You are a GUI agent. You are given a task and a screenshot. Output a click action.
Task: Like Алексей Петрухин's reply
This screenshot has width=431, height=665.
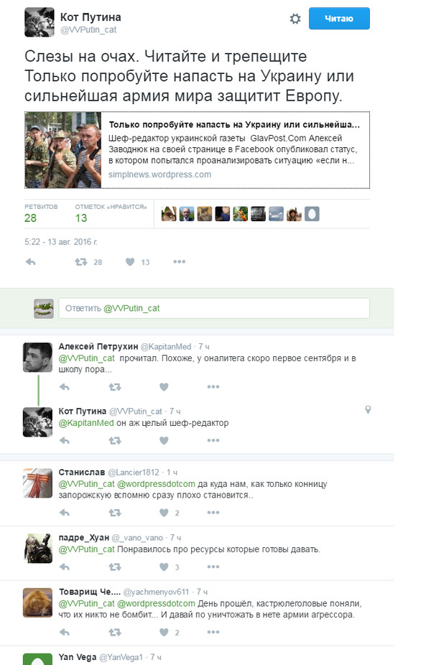(x=164, y=387)
